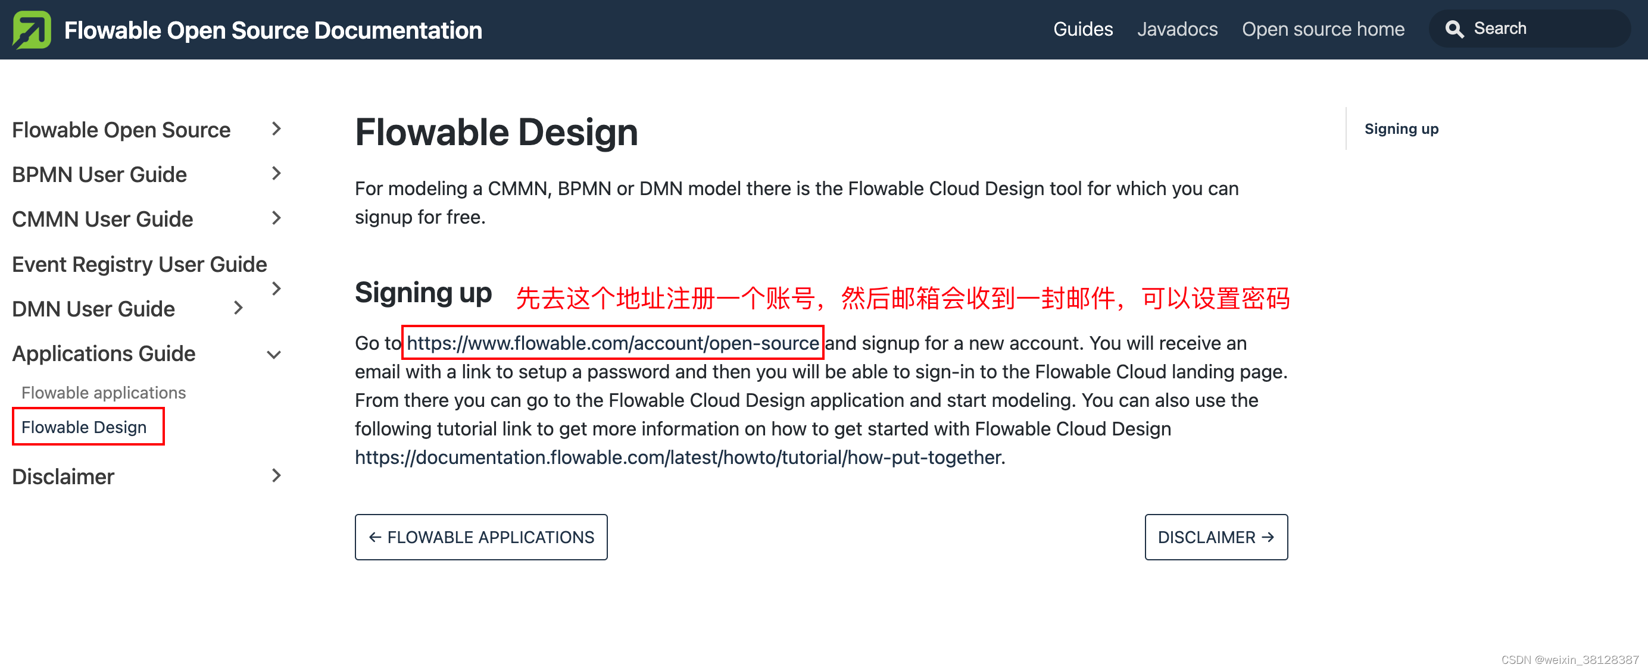Click the FLOWABLE APPLICATIONS back button
Image resolution: width=1648 pixels, height=671 pixels.
click(480, 537)
